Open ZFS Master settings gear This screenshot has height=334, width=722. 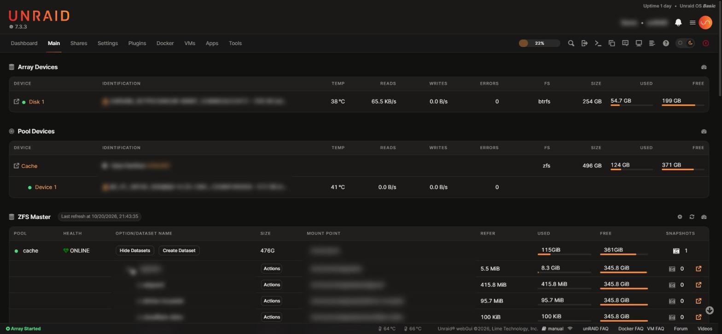(x=680, y=217)
